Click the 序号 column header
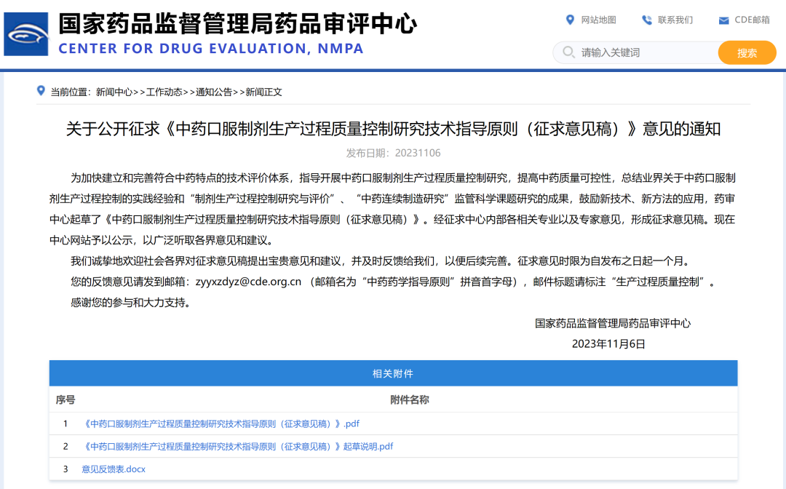 (65, 399)
